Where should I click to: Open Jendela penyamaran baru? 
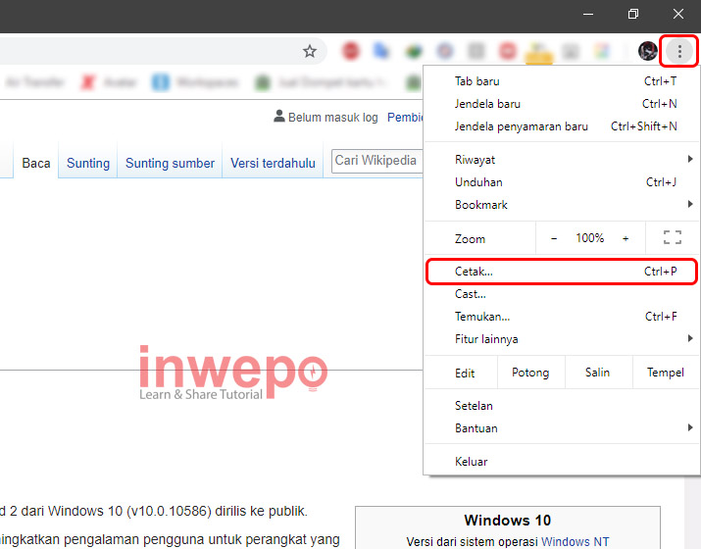click(561, 126)
